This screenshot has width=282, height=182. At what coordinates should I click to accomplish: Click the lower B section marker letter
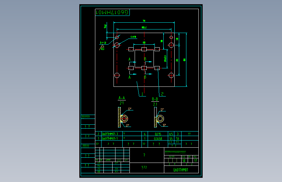point(145,77)
